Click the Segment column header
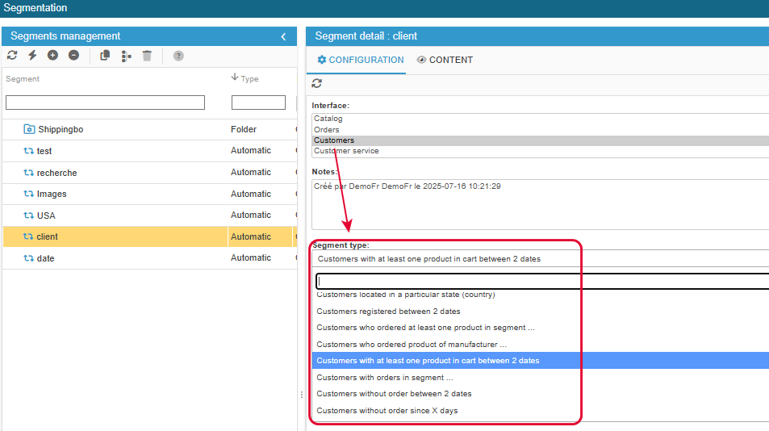The image size is (769, 431). point(23,79)
